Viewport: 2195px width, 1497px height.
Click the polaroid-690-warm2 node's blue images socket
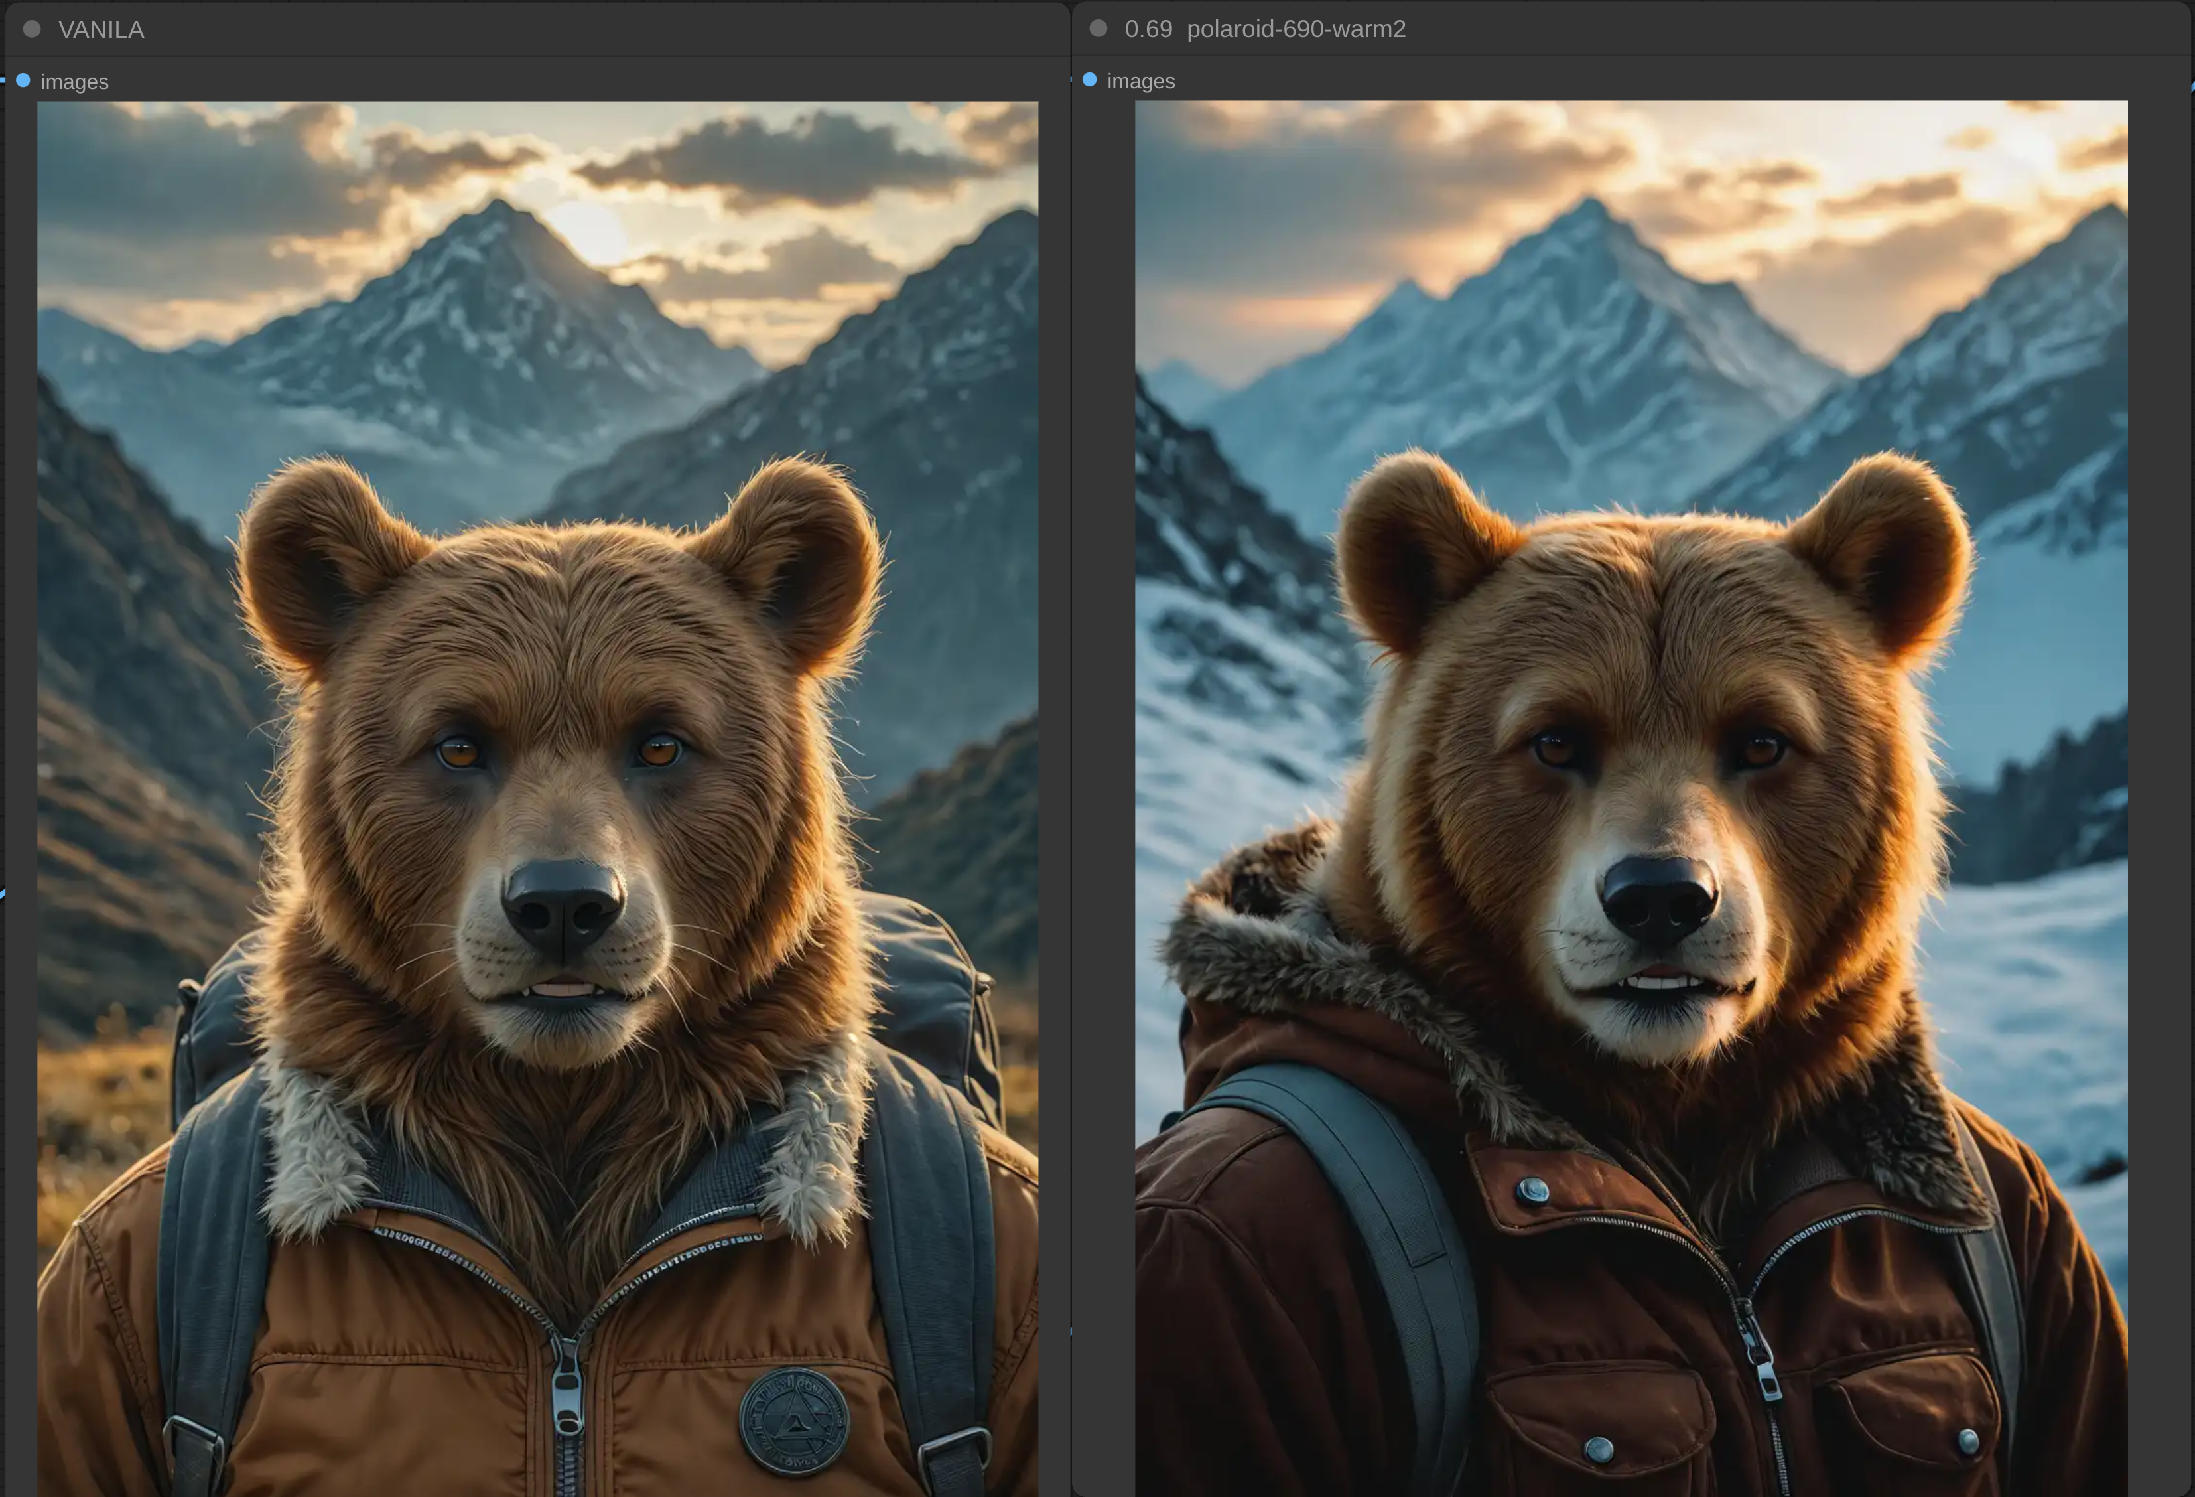pos(1090,80)
